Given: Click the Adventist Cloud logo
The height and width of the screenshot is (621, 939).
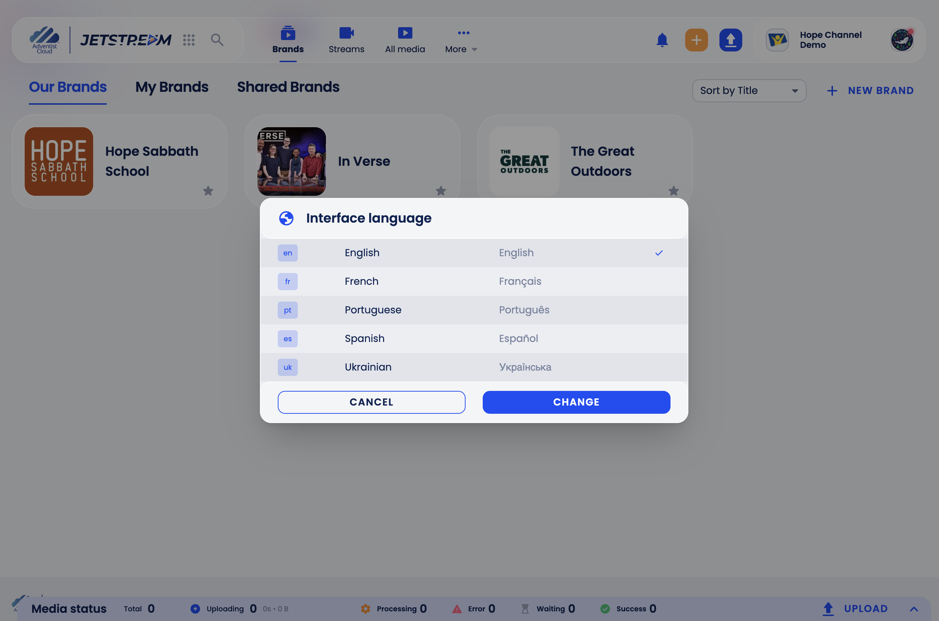Looking at the screenshot, I should pos(44,40).
